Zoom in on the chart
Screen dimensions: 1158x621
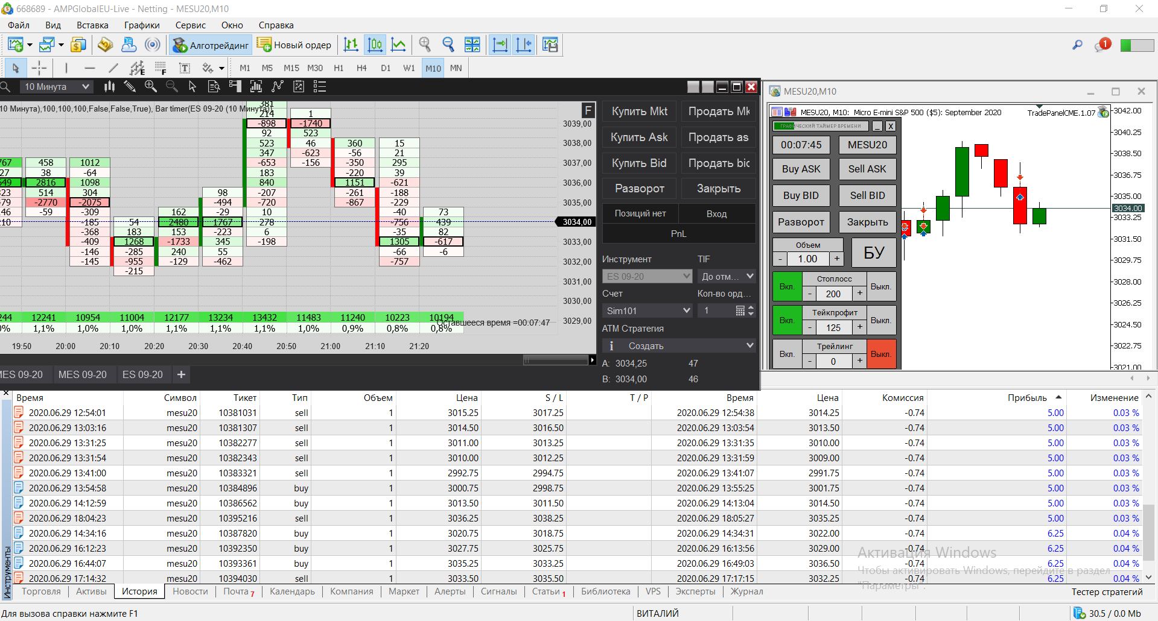point(425,45)
